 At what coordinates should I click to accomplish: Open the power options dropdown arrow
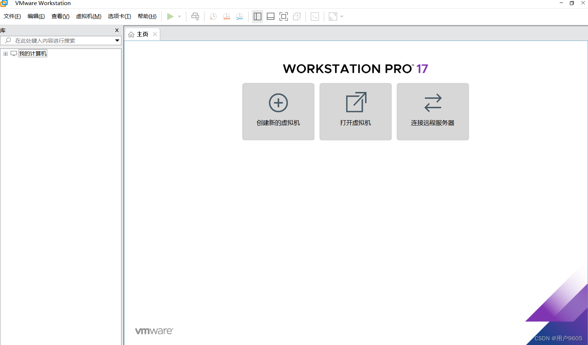click(x=179, y=16)
